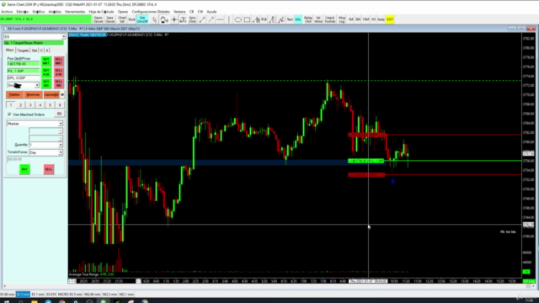Open the Operar menu

(123, 12)
